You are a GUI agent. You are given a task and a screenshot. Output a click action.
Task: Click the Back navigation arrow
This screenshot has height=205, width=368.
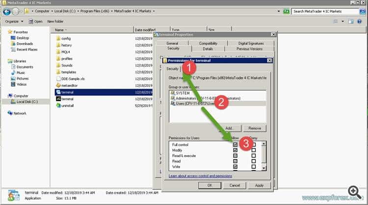tap(7, 11)
